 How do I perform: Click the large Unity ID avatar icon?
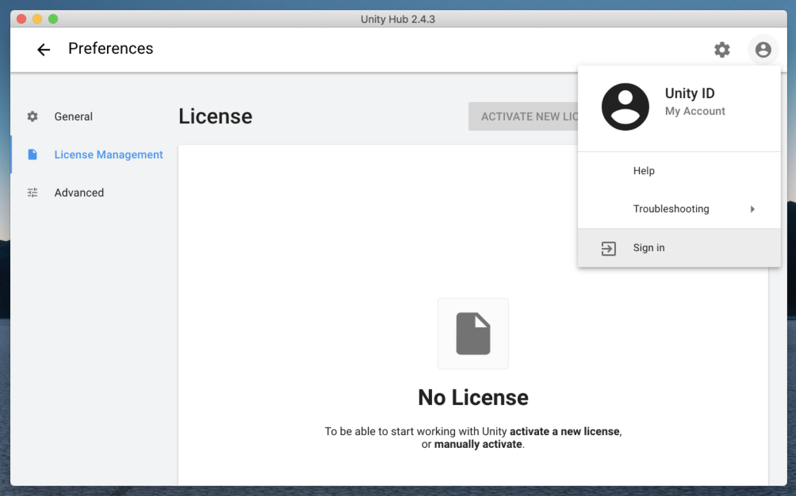[626, 107]
